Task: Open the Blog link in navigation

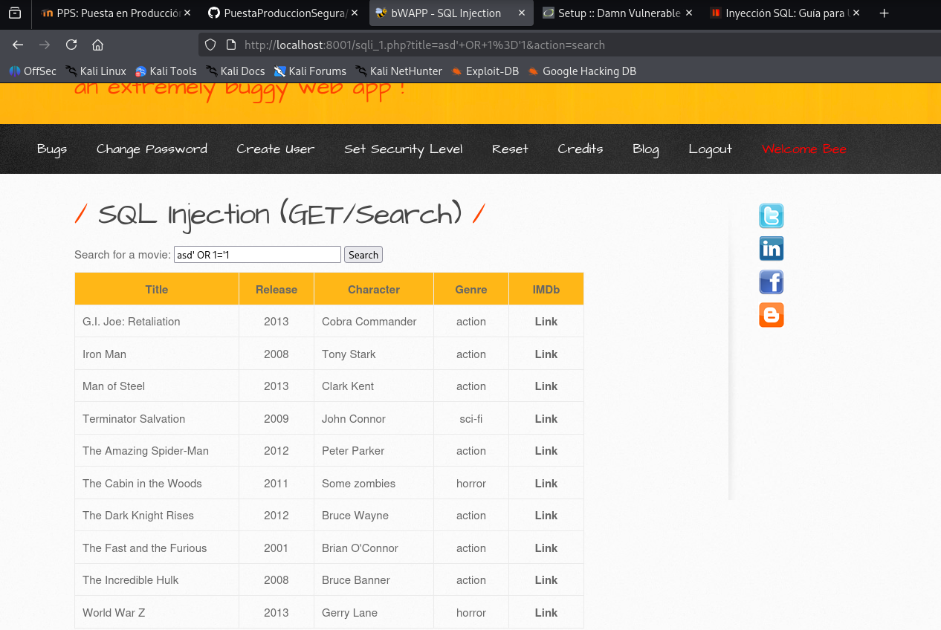Action: click(x=646, y=149)
